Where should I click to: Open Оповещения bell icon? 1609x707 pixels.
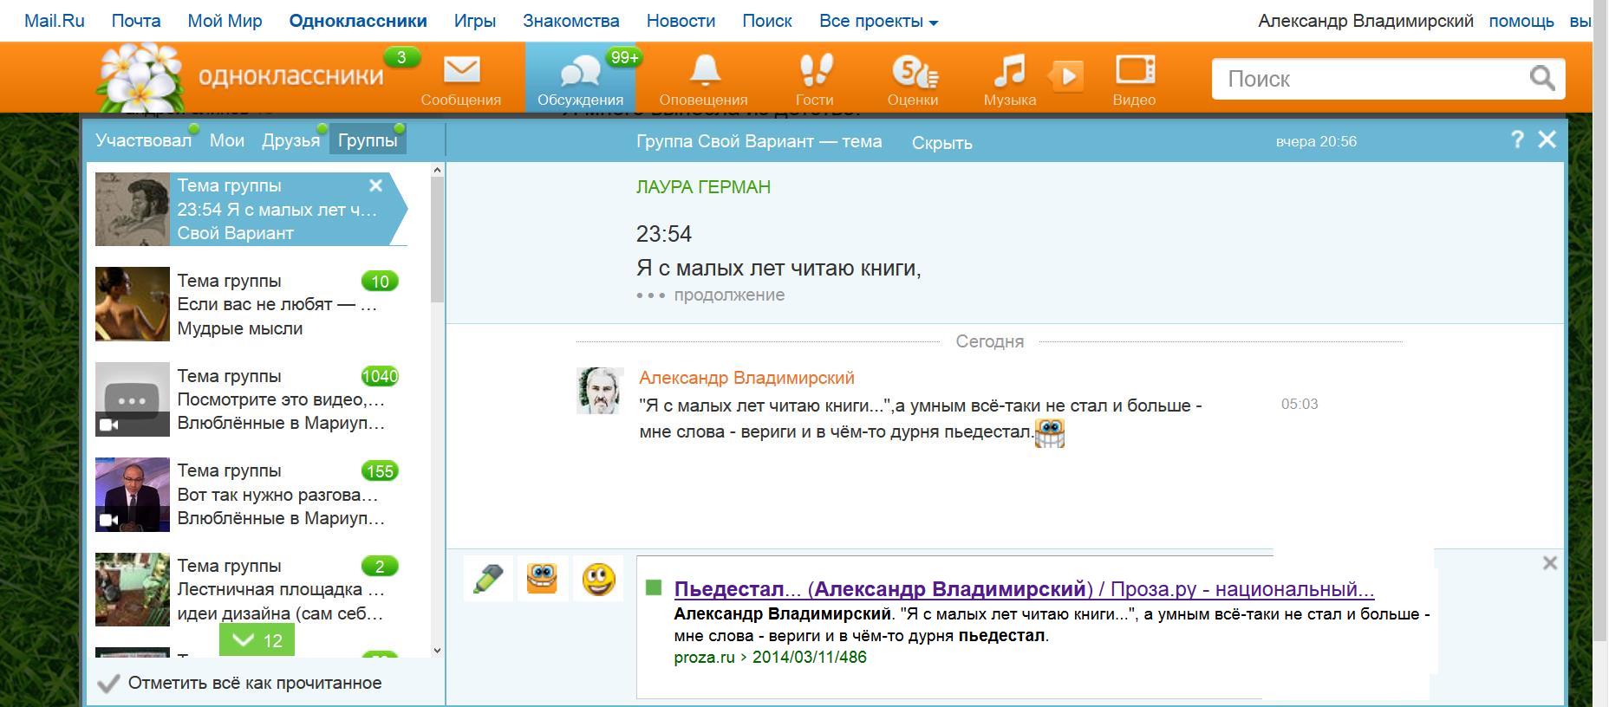click(x=704, y=70)
